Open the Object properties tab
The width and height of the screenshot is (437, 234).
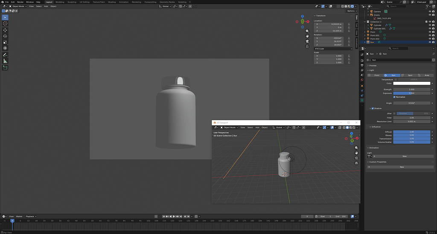[x=362, y=86]
